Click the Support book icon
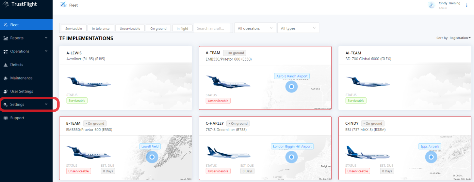The height and width of the screenshot is (182, 474). pos(6,118)
